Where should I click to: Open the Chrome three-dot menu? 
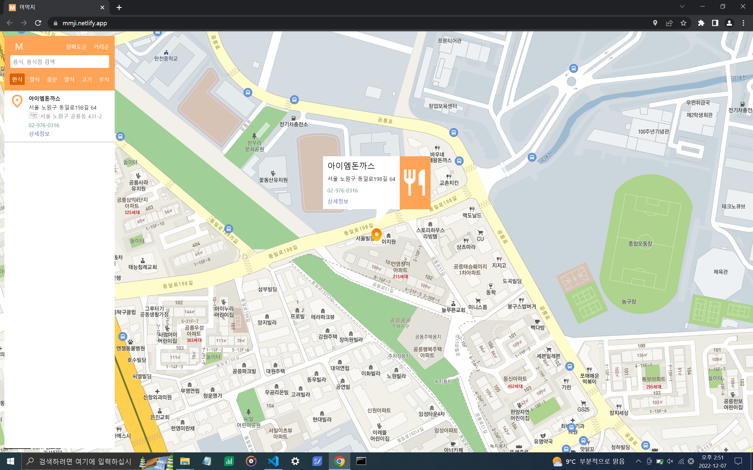(x=743, y=23)
